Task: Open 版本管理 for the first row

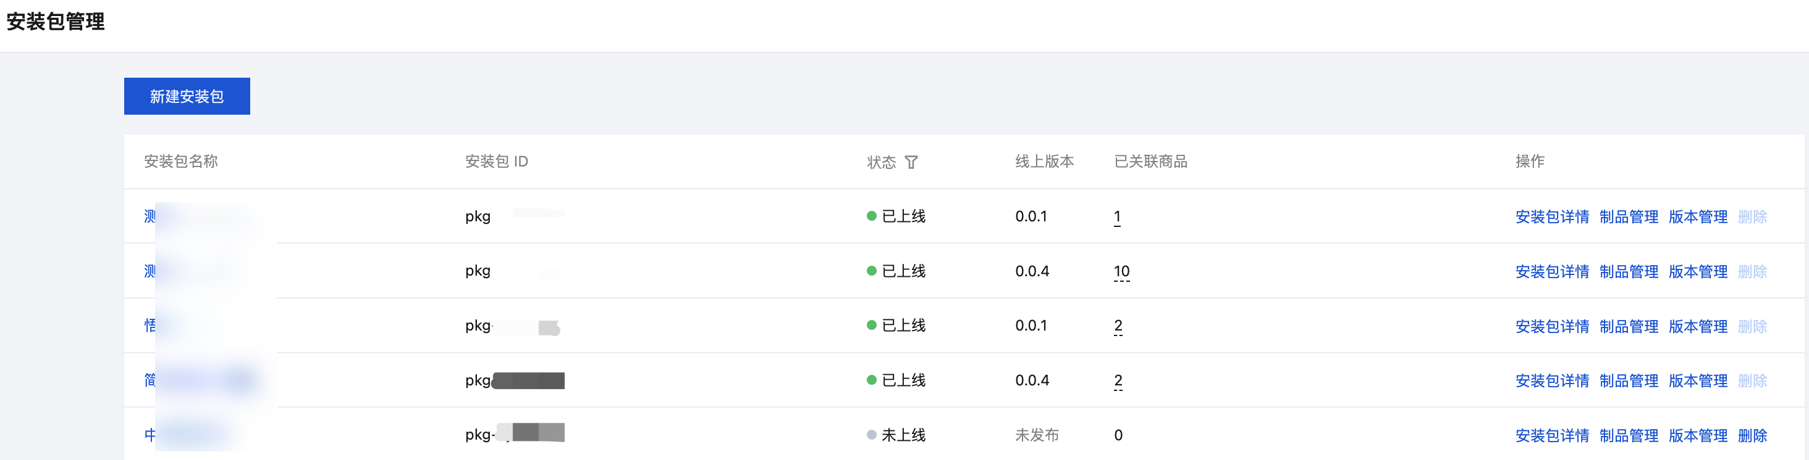Action: pyautogui.click(x=1697, y=216)
